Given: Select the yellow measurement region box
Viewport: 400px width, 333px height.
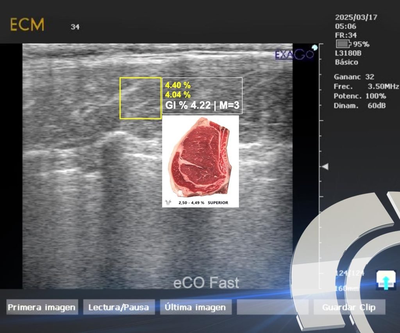Looking at the screenshot, I should point(141,98).
